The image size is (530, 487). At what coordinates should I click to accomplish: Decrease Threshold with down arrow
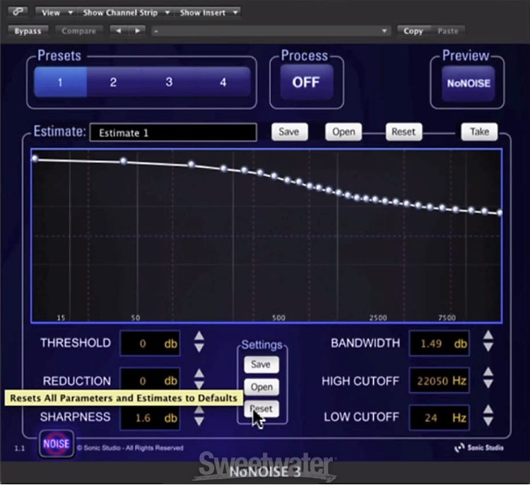tap(199, 348)
